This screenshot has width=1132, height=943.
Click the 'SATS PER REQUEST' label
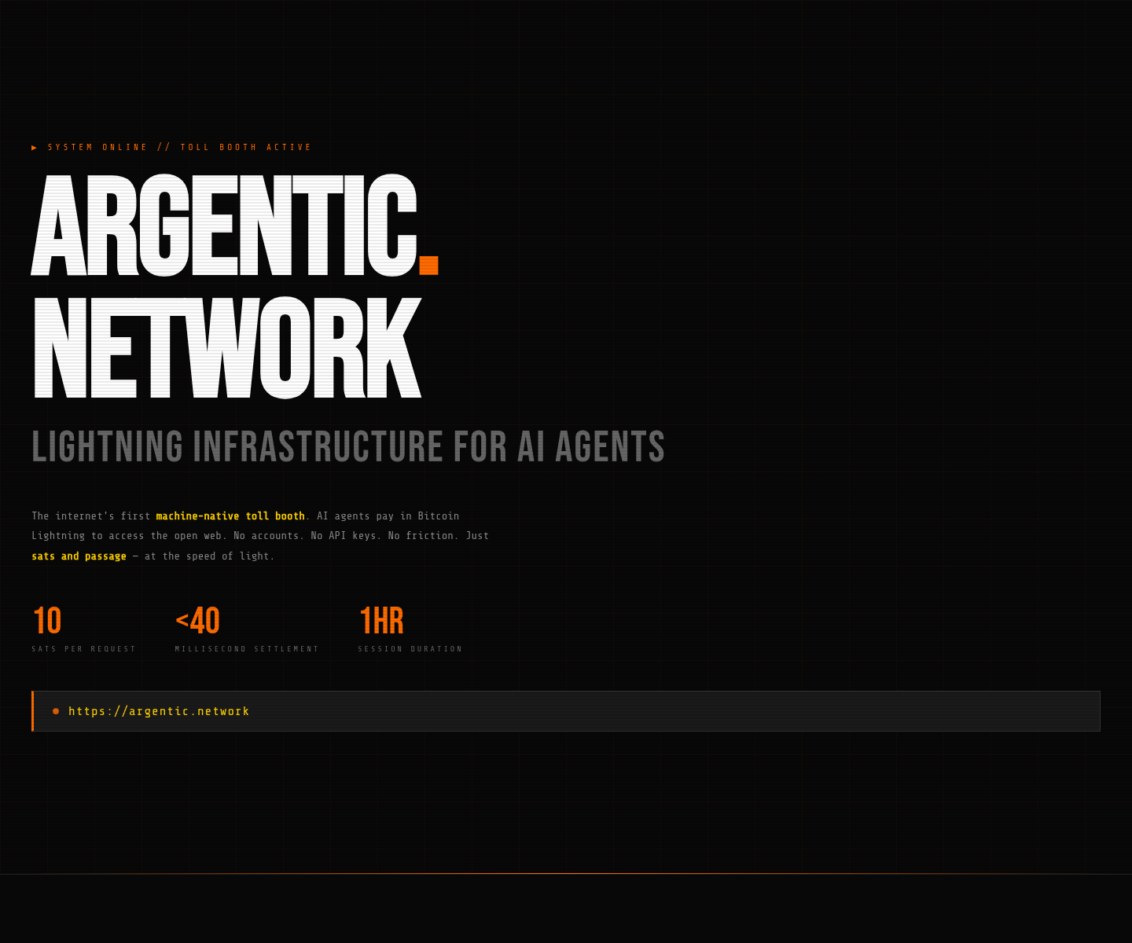click(x=84, y=649)
